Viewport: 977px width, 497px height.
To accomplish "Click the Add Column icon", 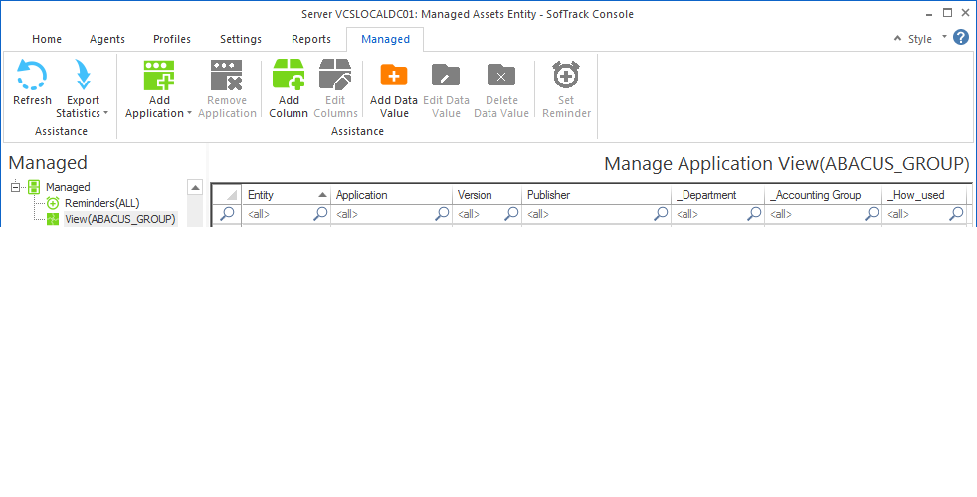I will 289,76.
